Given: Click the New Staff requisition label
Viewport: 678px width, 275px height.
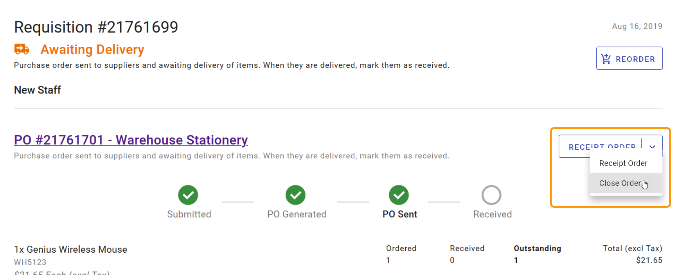Looking at the screenshot, I should [38, 90].
